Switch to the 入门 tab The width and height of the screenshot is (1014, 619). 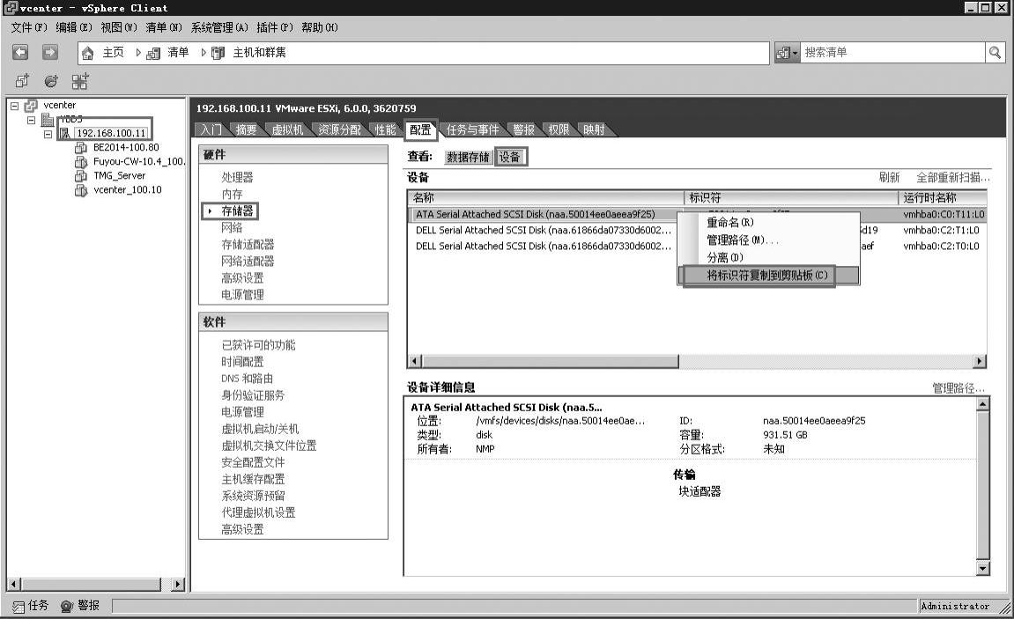[211, 129]
